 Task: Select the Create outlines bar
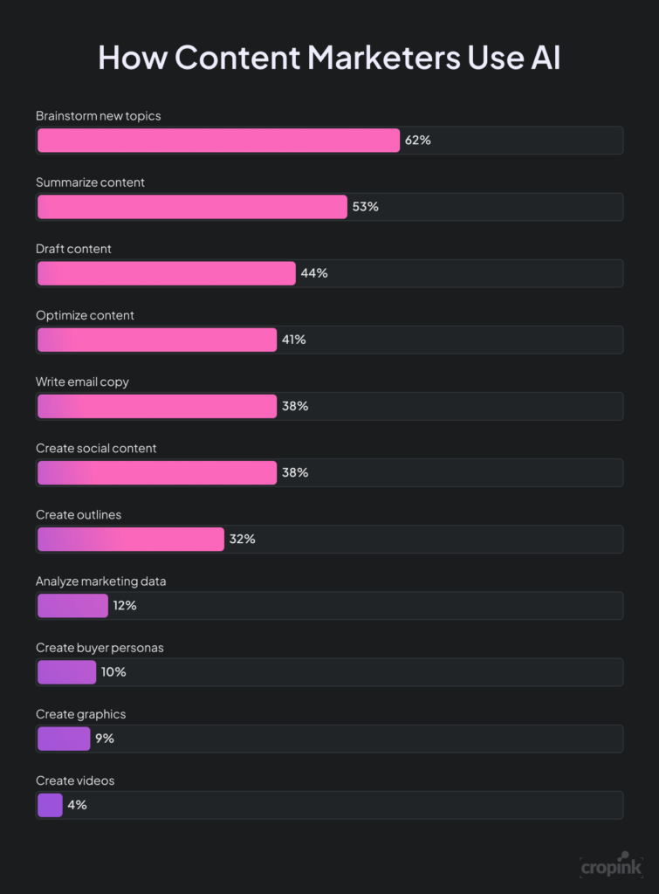click(131, 539)
